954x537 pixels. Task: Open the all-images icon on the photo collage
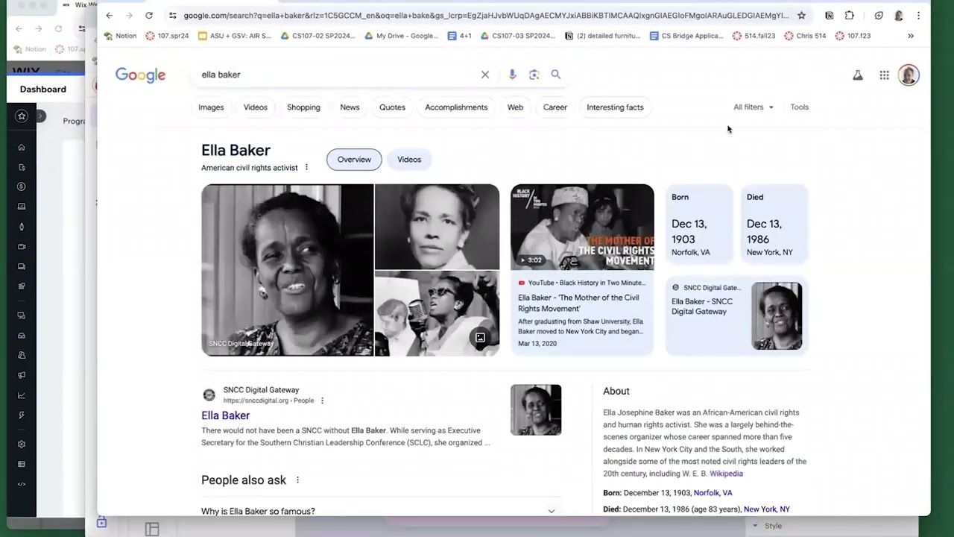[x=481, y=338]
